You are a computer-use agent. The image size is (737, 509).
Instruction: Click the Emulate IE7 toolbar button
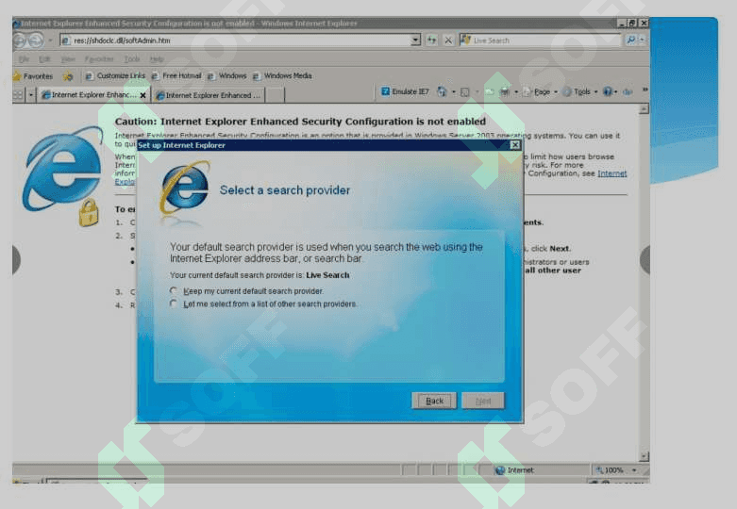(x=405, y=91)
